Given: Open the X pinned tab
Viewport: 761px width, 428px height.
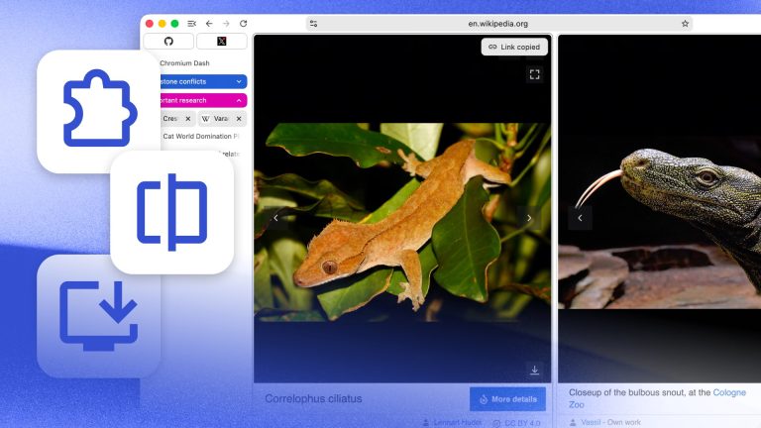Looking at the screenshot, I should [221, 42].
